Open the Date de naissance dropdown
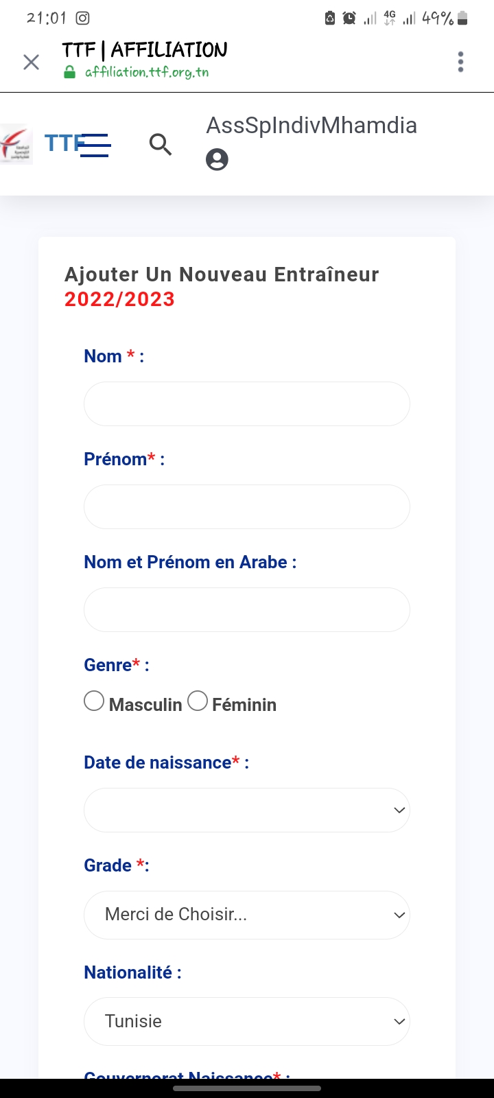Image resolution: width=494 pixels, height=1098 pixels. [x=247, y=810]
